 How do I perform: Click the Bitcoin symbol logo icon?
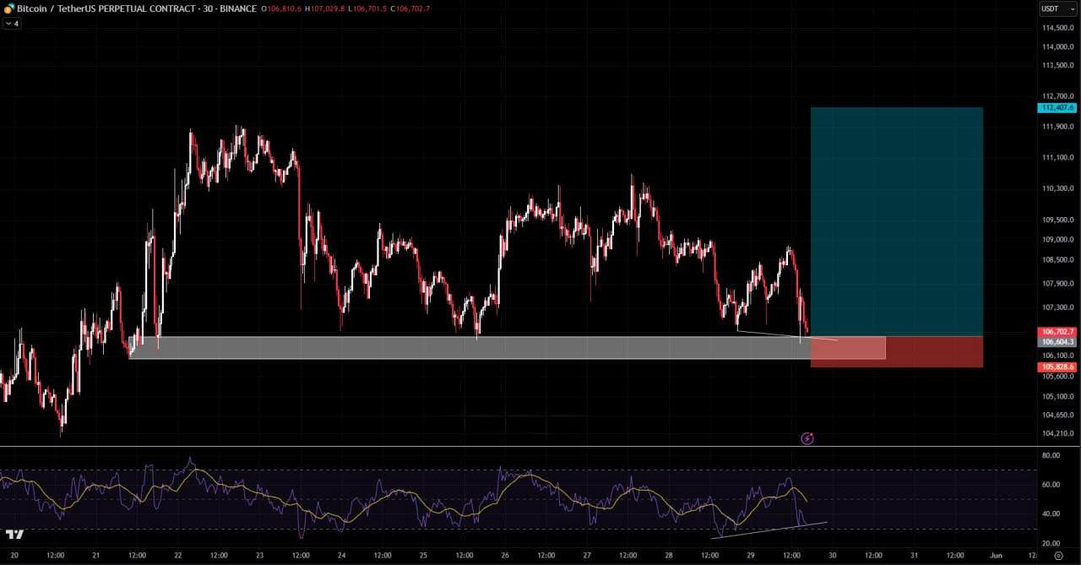[x=9, y=8]
